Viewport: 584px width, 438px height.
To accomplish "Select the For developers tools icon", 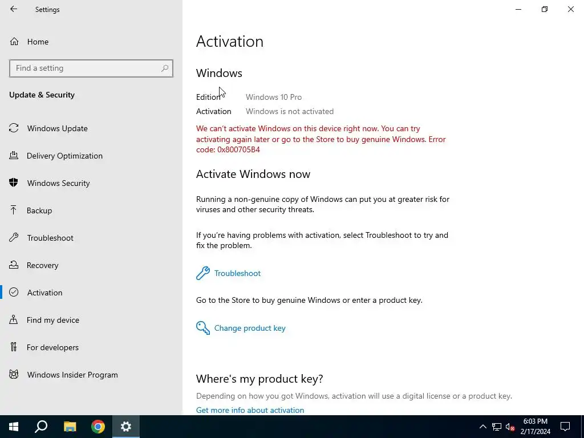I will 14,347.
